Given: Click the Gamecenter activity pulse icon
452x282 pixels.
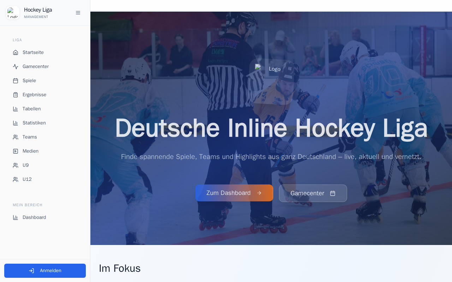Looking at the screenshot, I should (x=16, y=66).
